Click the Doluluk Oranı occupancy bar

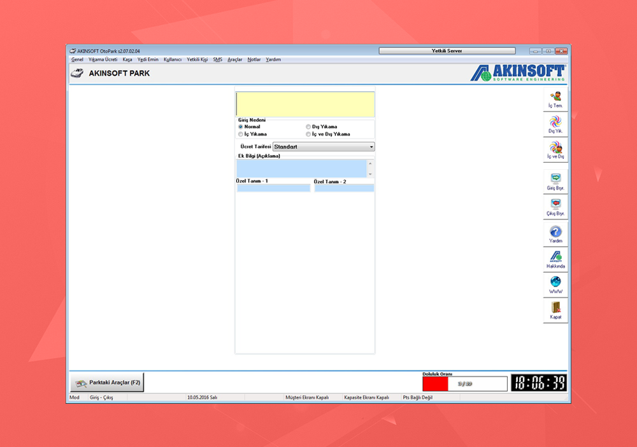coord(465,383)
